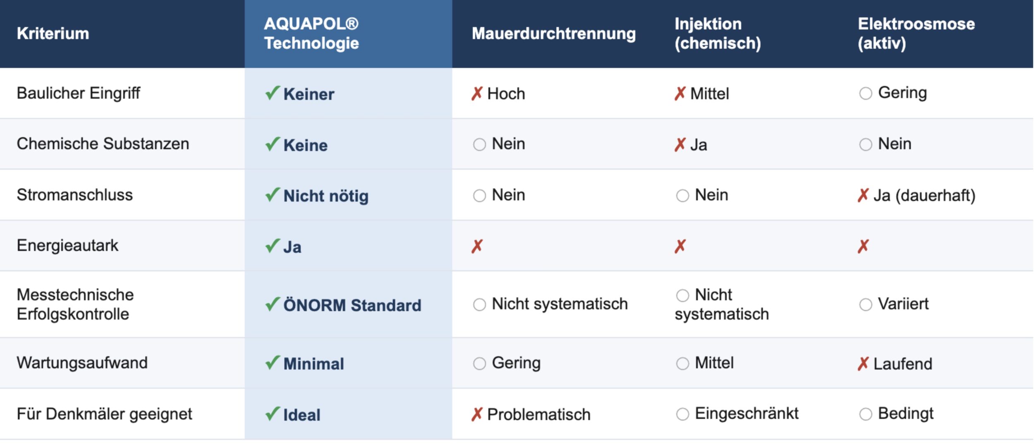The width and height of the screenshot is (1034, 445).
Task: Click the red X beside Mittel in Baulicher Eingriff row
Action: (680, 94)
